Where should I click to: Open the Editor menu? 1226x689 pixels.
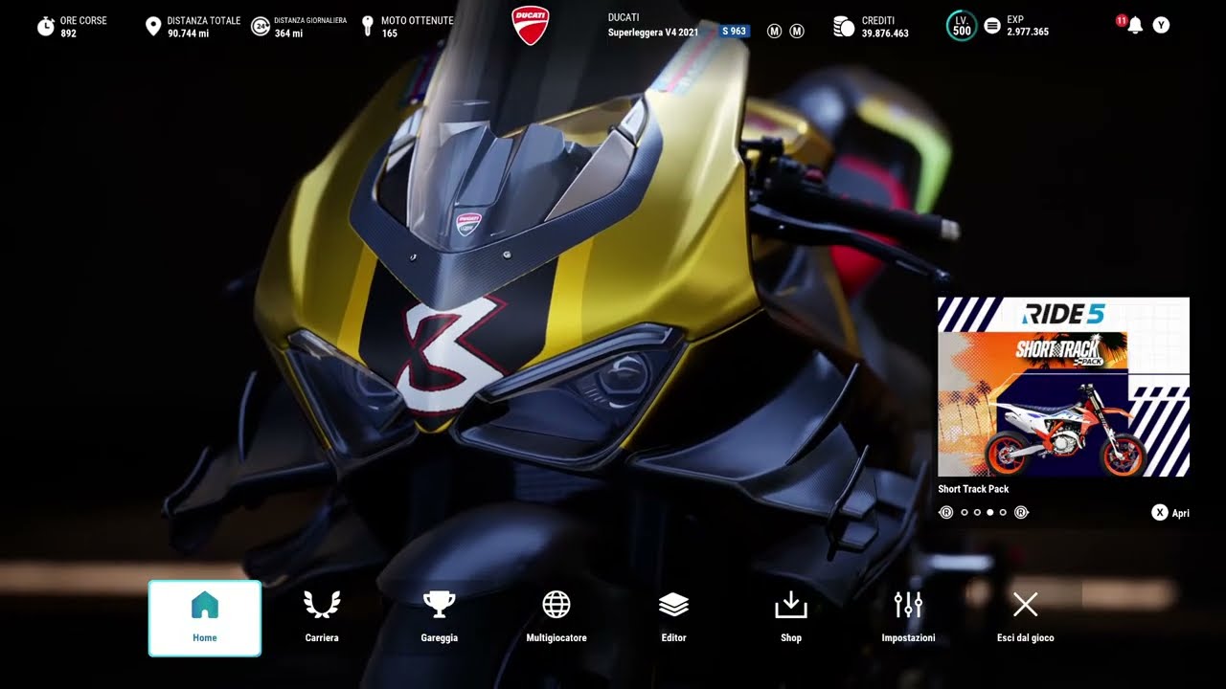pyautogui.click(x=673, y=618)
